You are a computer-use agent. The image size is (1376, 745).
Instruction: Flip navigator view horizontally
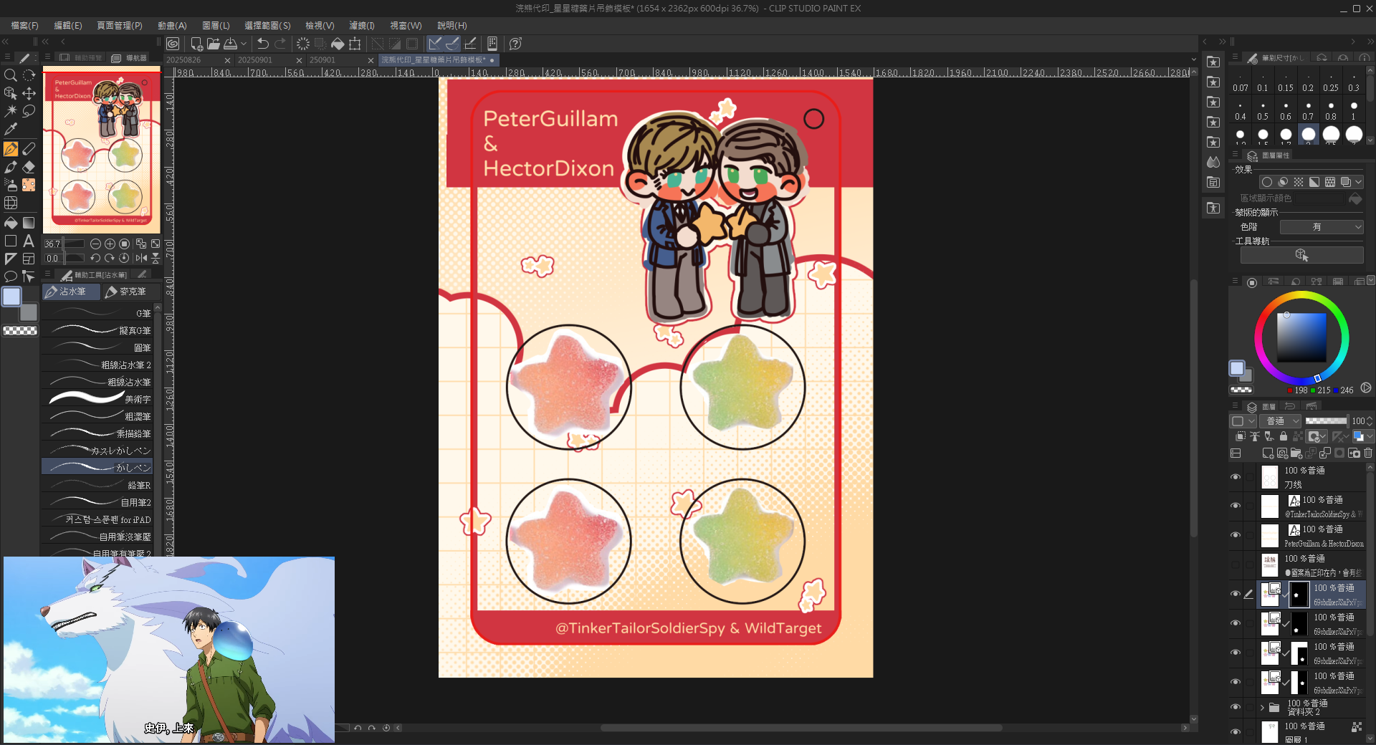click(x=141, y=258)
